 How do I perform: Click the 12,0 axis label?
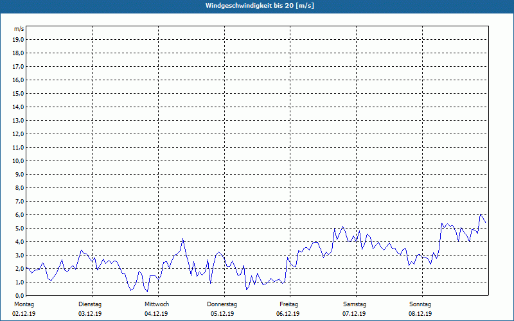click(18, 134)
